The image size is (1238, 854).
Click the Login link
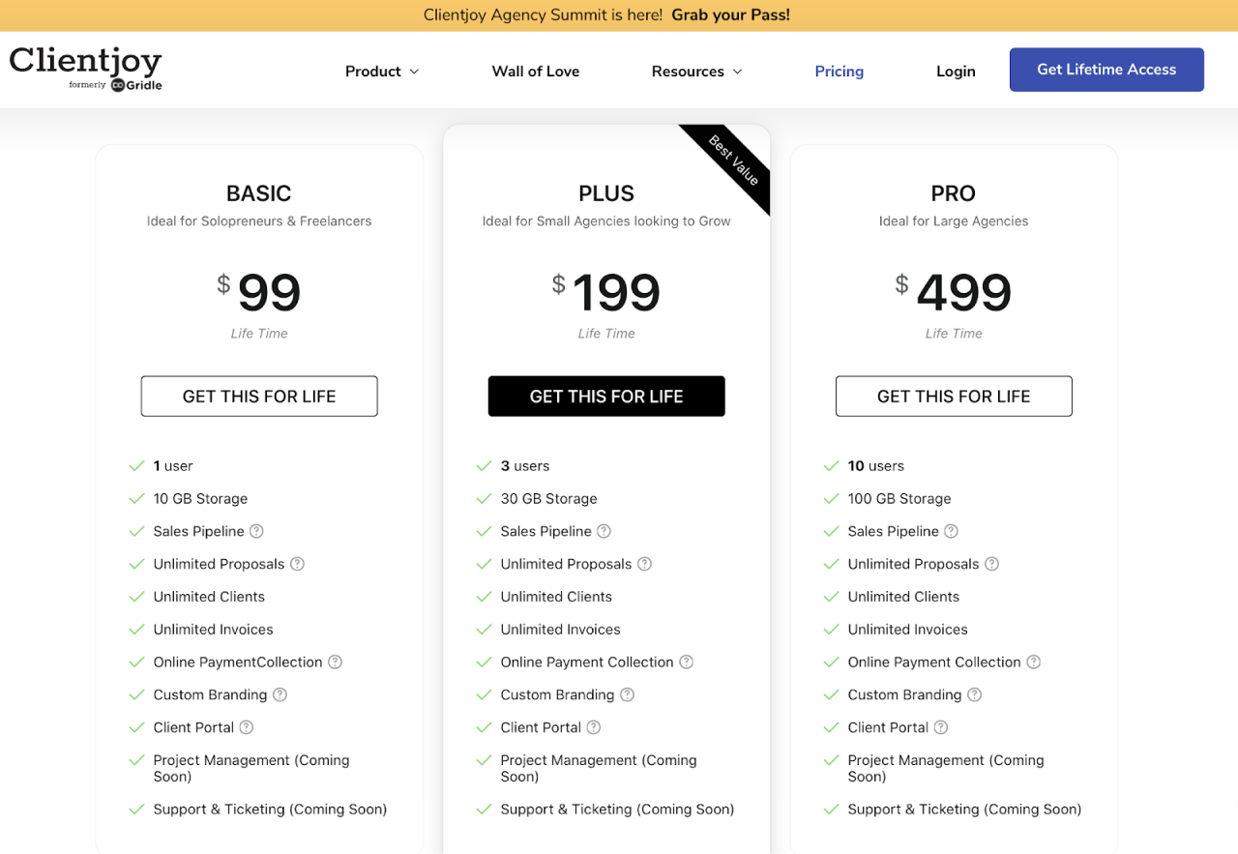956,72
